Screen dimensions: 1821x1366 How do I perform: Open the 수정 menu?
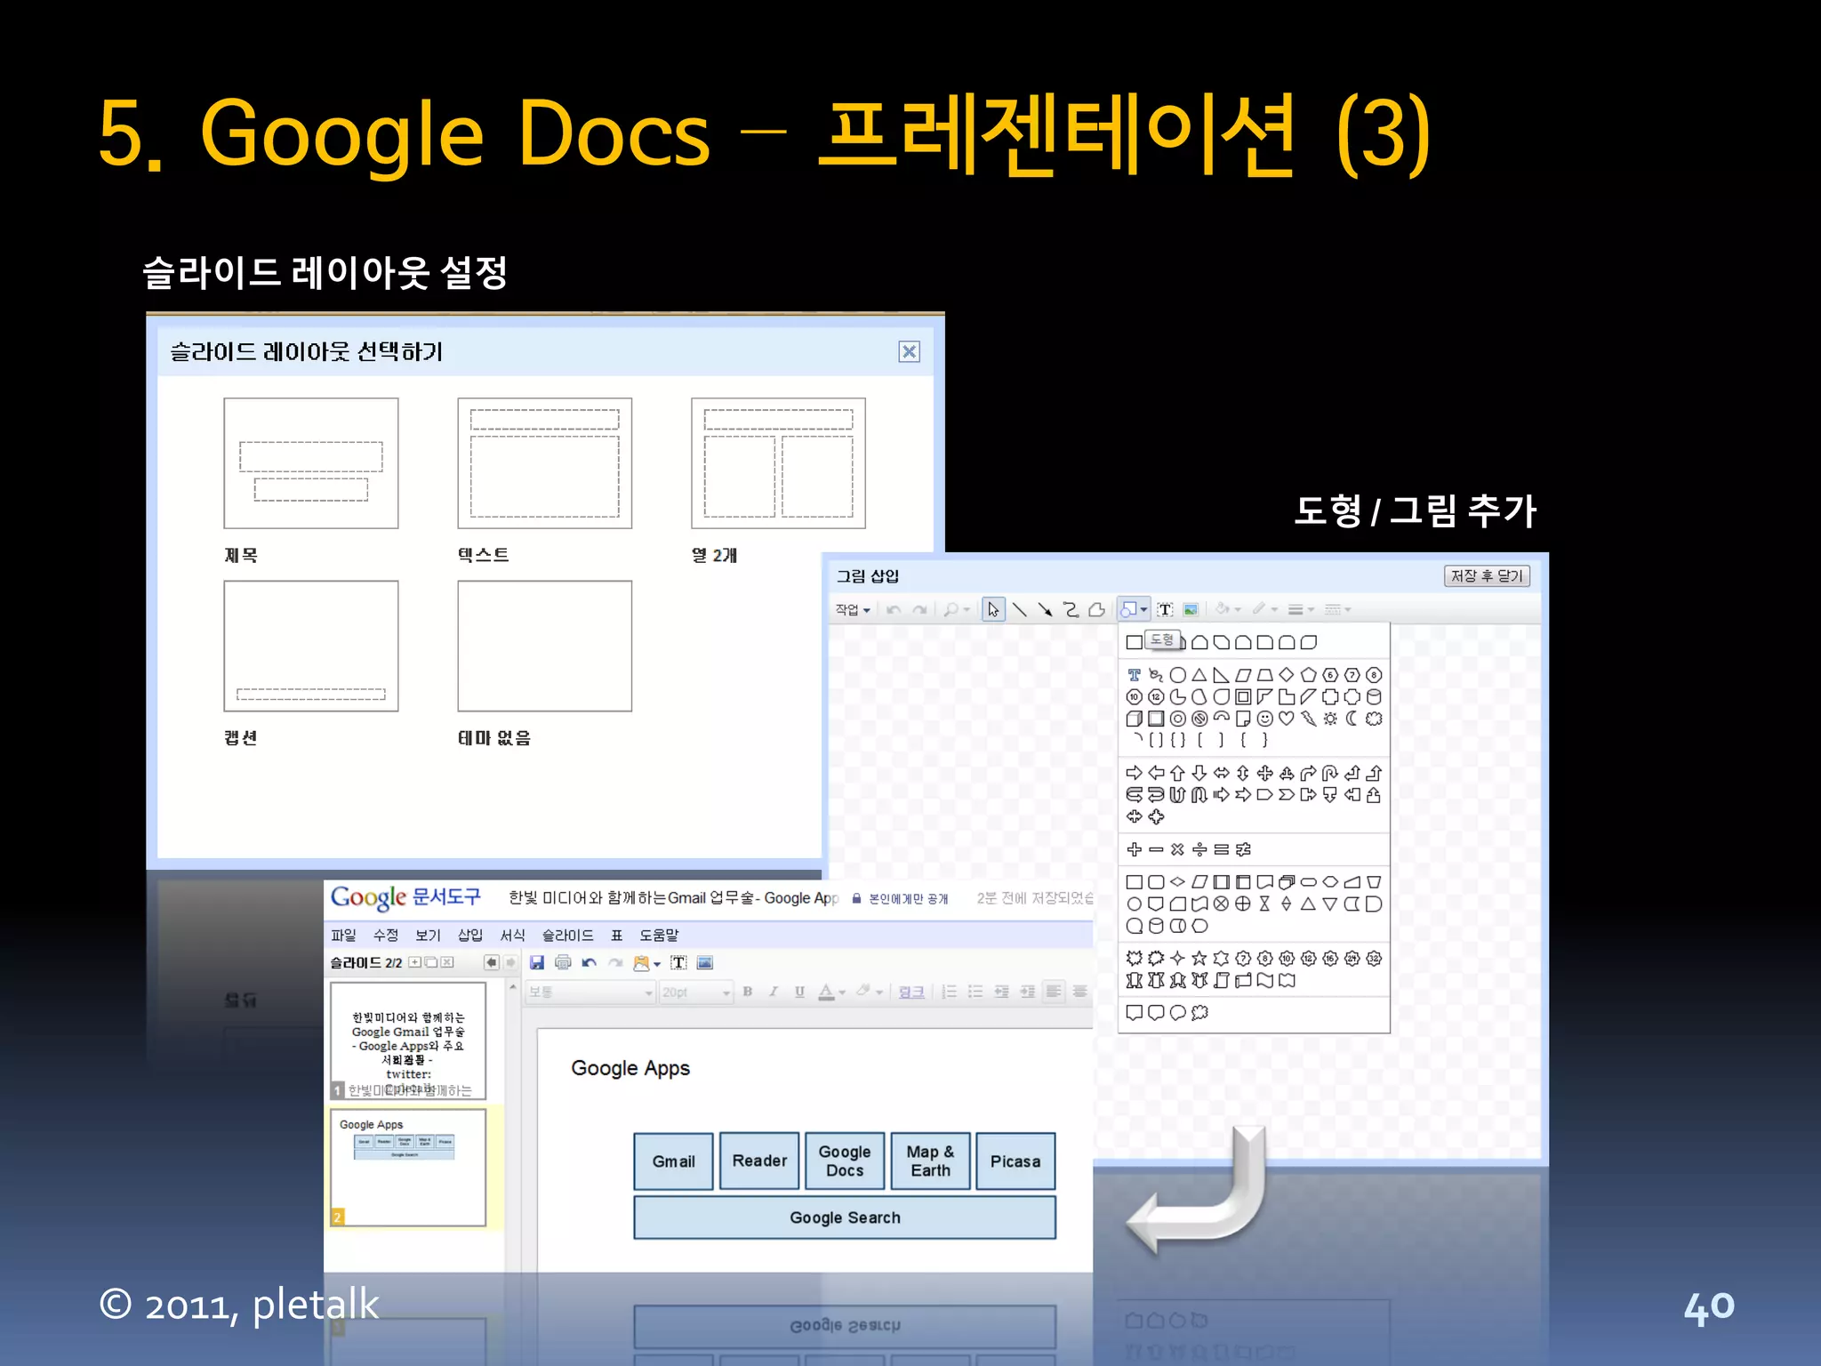point(386,935)
